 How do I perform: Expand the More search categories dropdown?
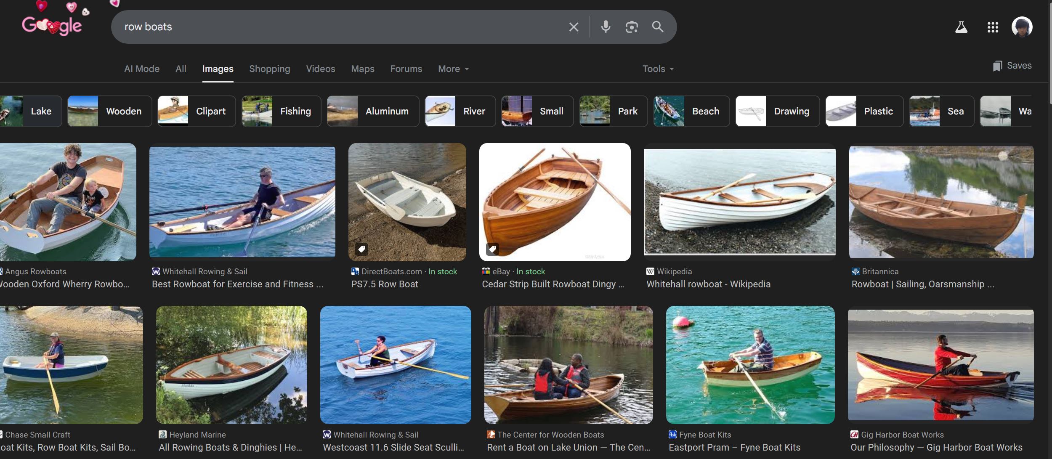point(453,69)
